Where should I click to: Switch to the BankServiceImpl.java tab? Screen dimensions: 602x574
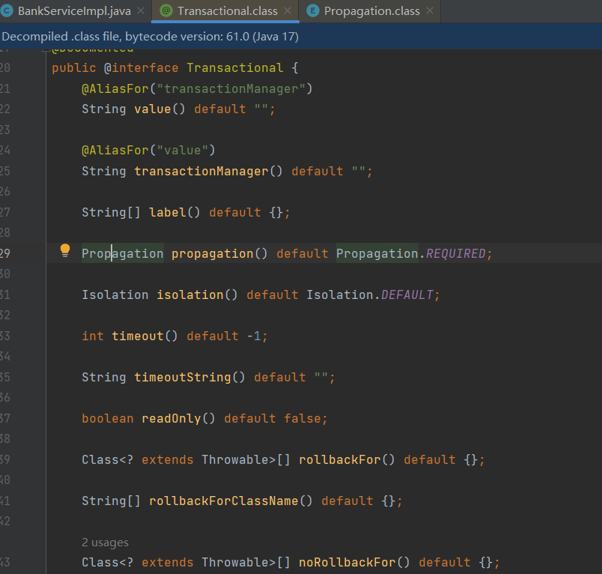tap(72, 11)
